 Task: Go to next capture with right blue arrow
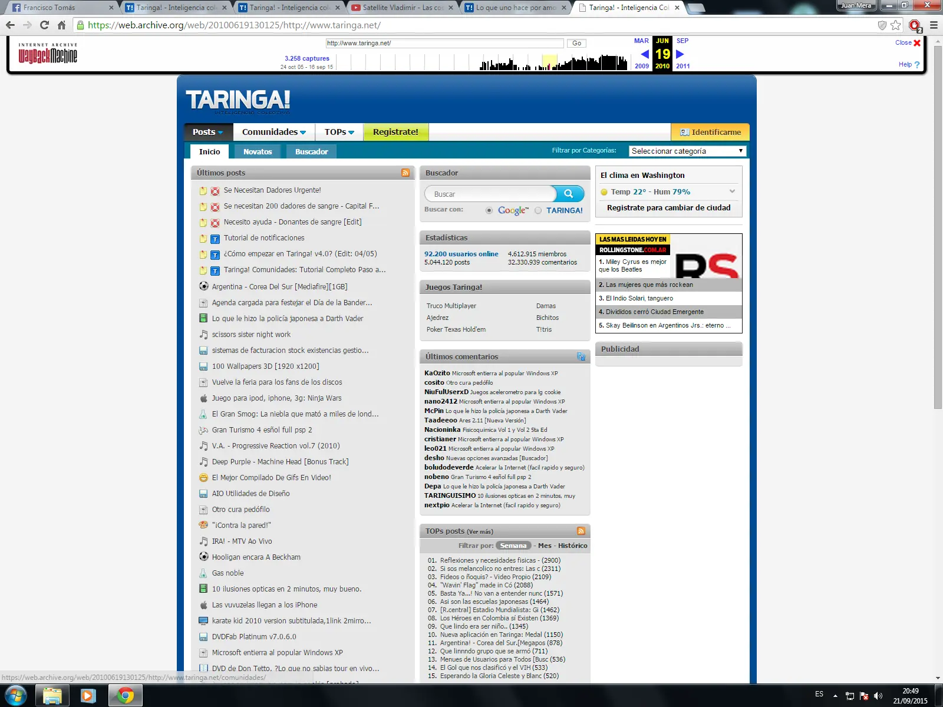point(680,54)
